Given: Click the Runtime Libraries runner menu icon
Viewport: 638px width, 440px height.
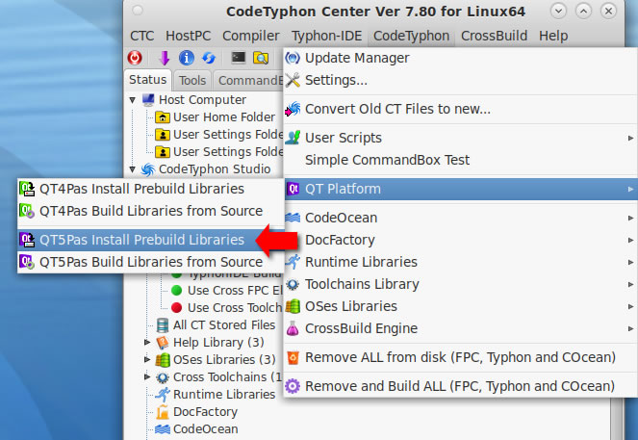Looking at the screenshot, I should click(293, 262).
